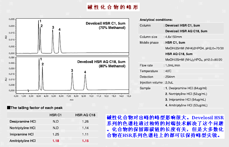The height and width of the screenshot is (147, 229).
Task: Click peak 4 in the HSR AQ C18 chromatogram
Action: (x=85, y=82)
